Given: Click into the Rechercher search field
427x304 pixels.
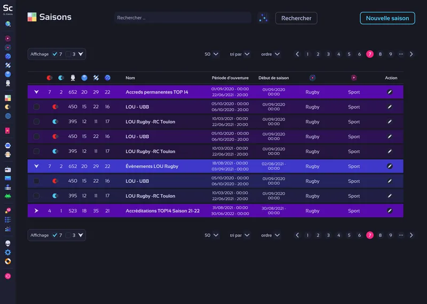Looking at the screenshot, I should [x=181, y=18].
